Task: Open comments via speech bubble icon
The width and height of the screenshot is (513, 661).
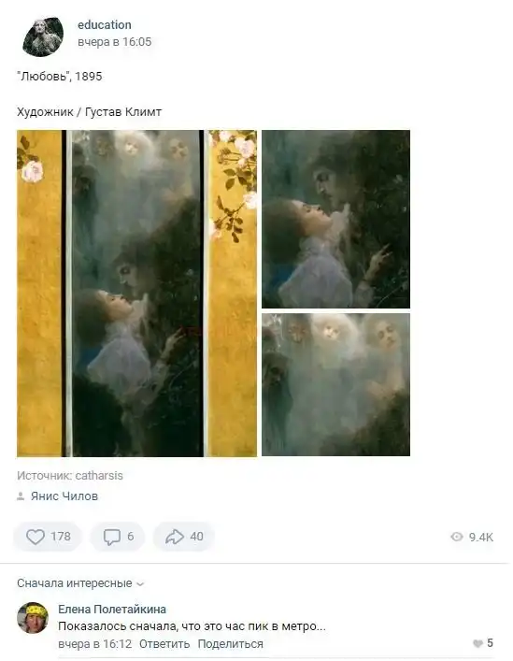Action: [111, 537]
